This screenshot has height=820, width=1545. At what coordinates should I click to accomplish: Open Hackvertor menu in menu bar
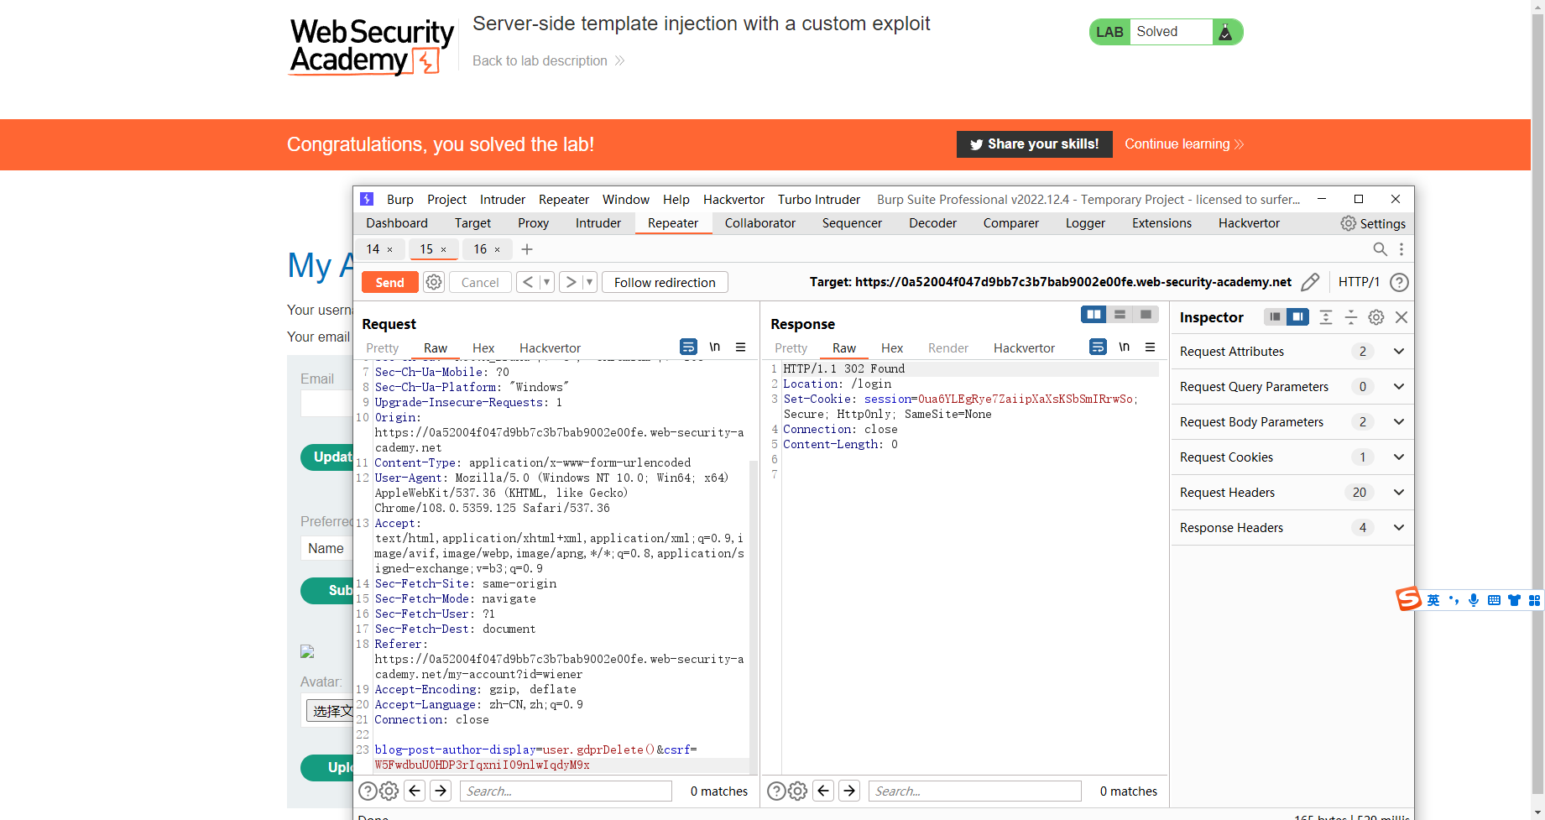[733, 200]
